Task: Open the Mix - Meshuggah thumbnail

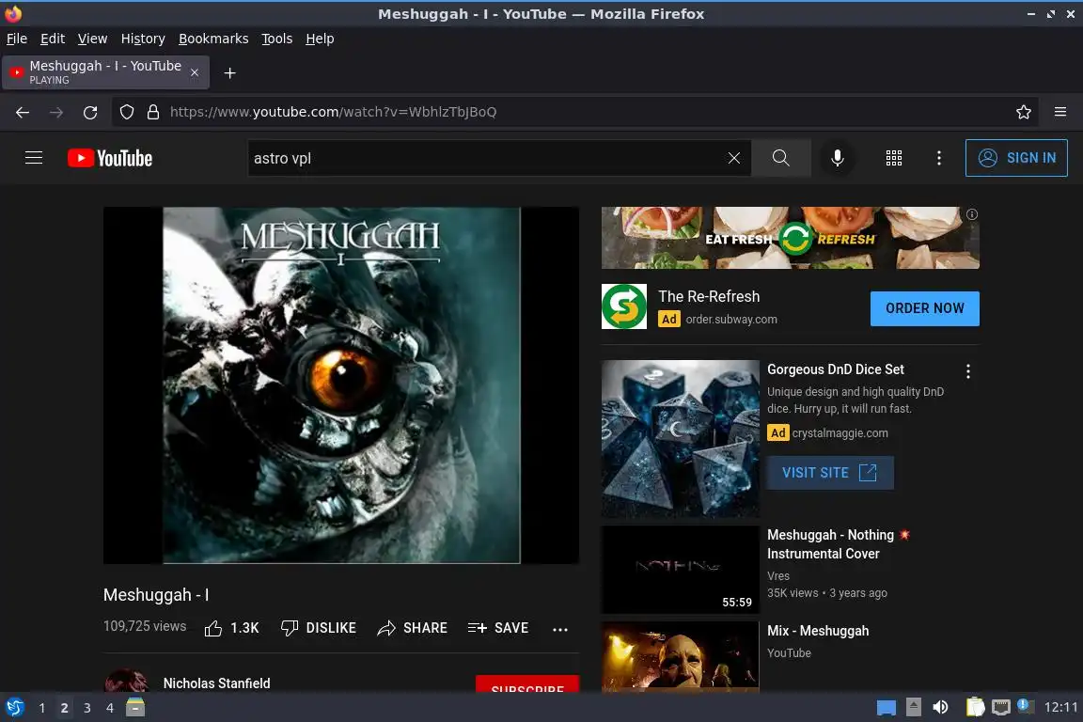Action: click(681, 656)
